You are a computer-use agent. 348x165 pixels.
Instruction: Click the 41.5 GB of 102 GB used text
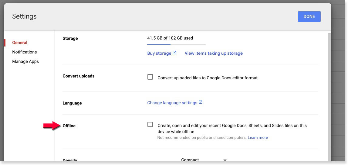[170, 38]
